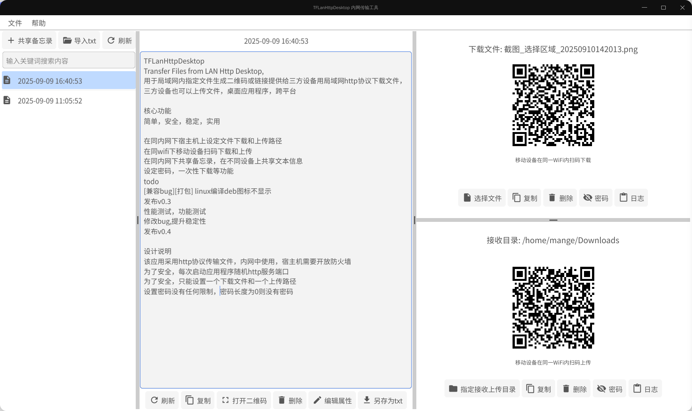The width and height of the screenshot is (692, 411).
Task: Click the line 设计说明 in the memo
Action: (157, 251)
